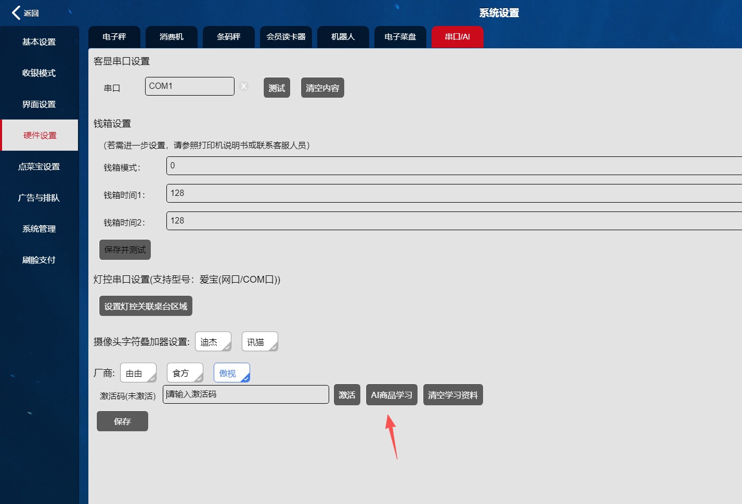The image size is (742, 504).
Task: Click the 清空内容 button
Action: pyautogui.click(x=322, y=88)
